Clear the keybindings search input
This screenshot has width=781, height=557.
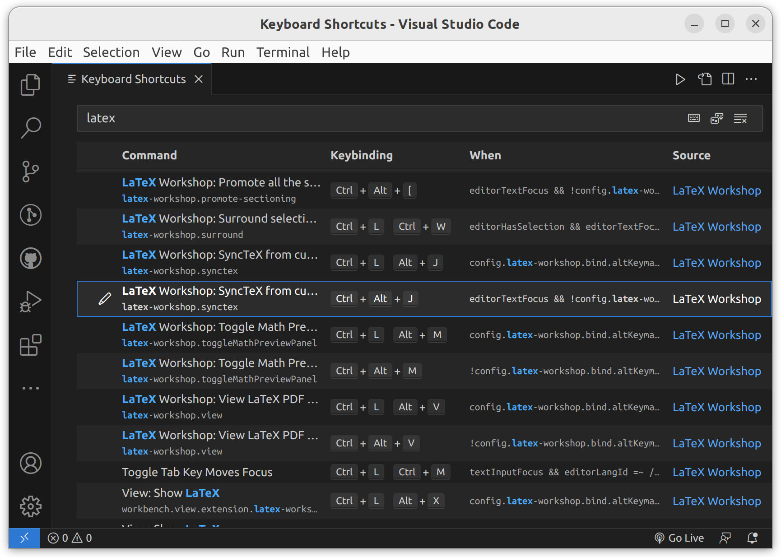point(740,118)
